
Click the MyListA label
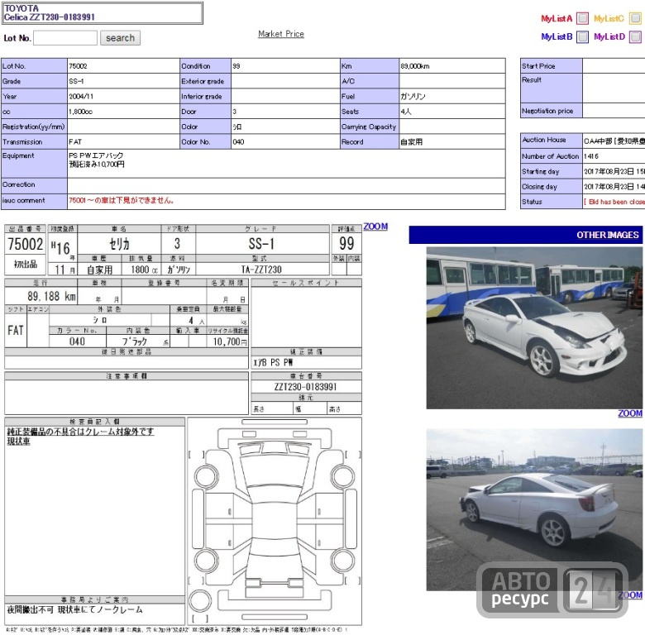tap(557, 18)
